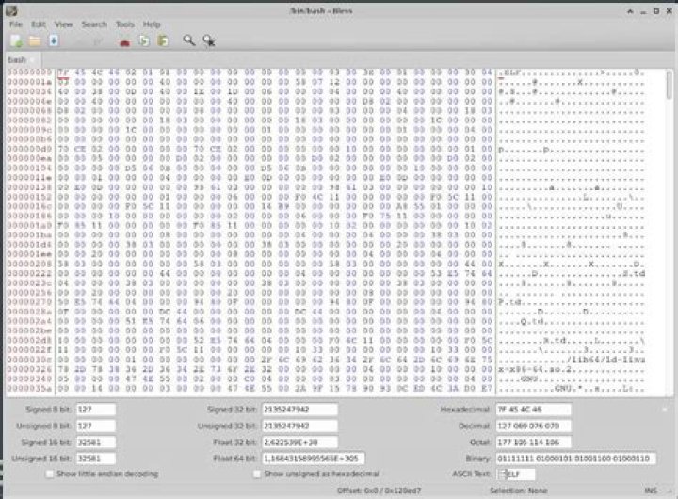
Task: Click offset row 00000000 in offset column
Action: [29, 72]
